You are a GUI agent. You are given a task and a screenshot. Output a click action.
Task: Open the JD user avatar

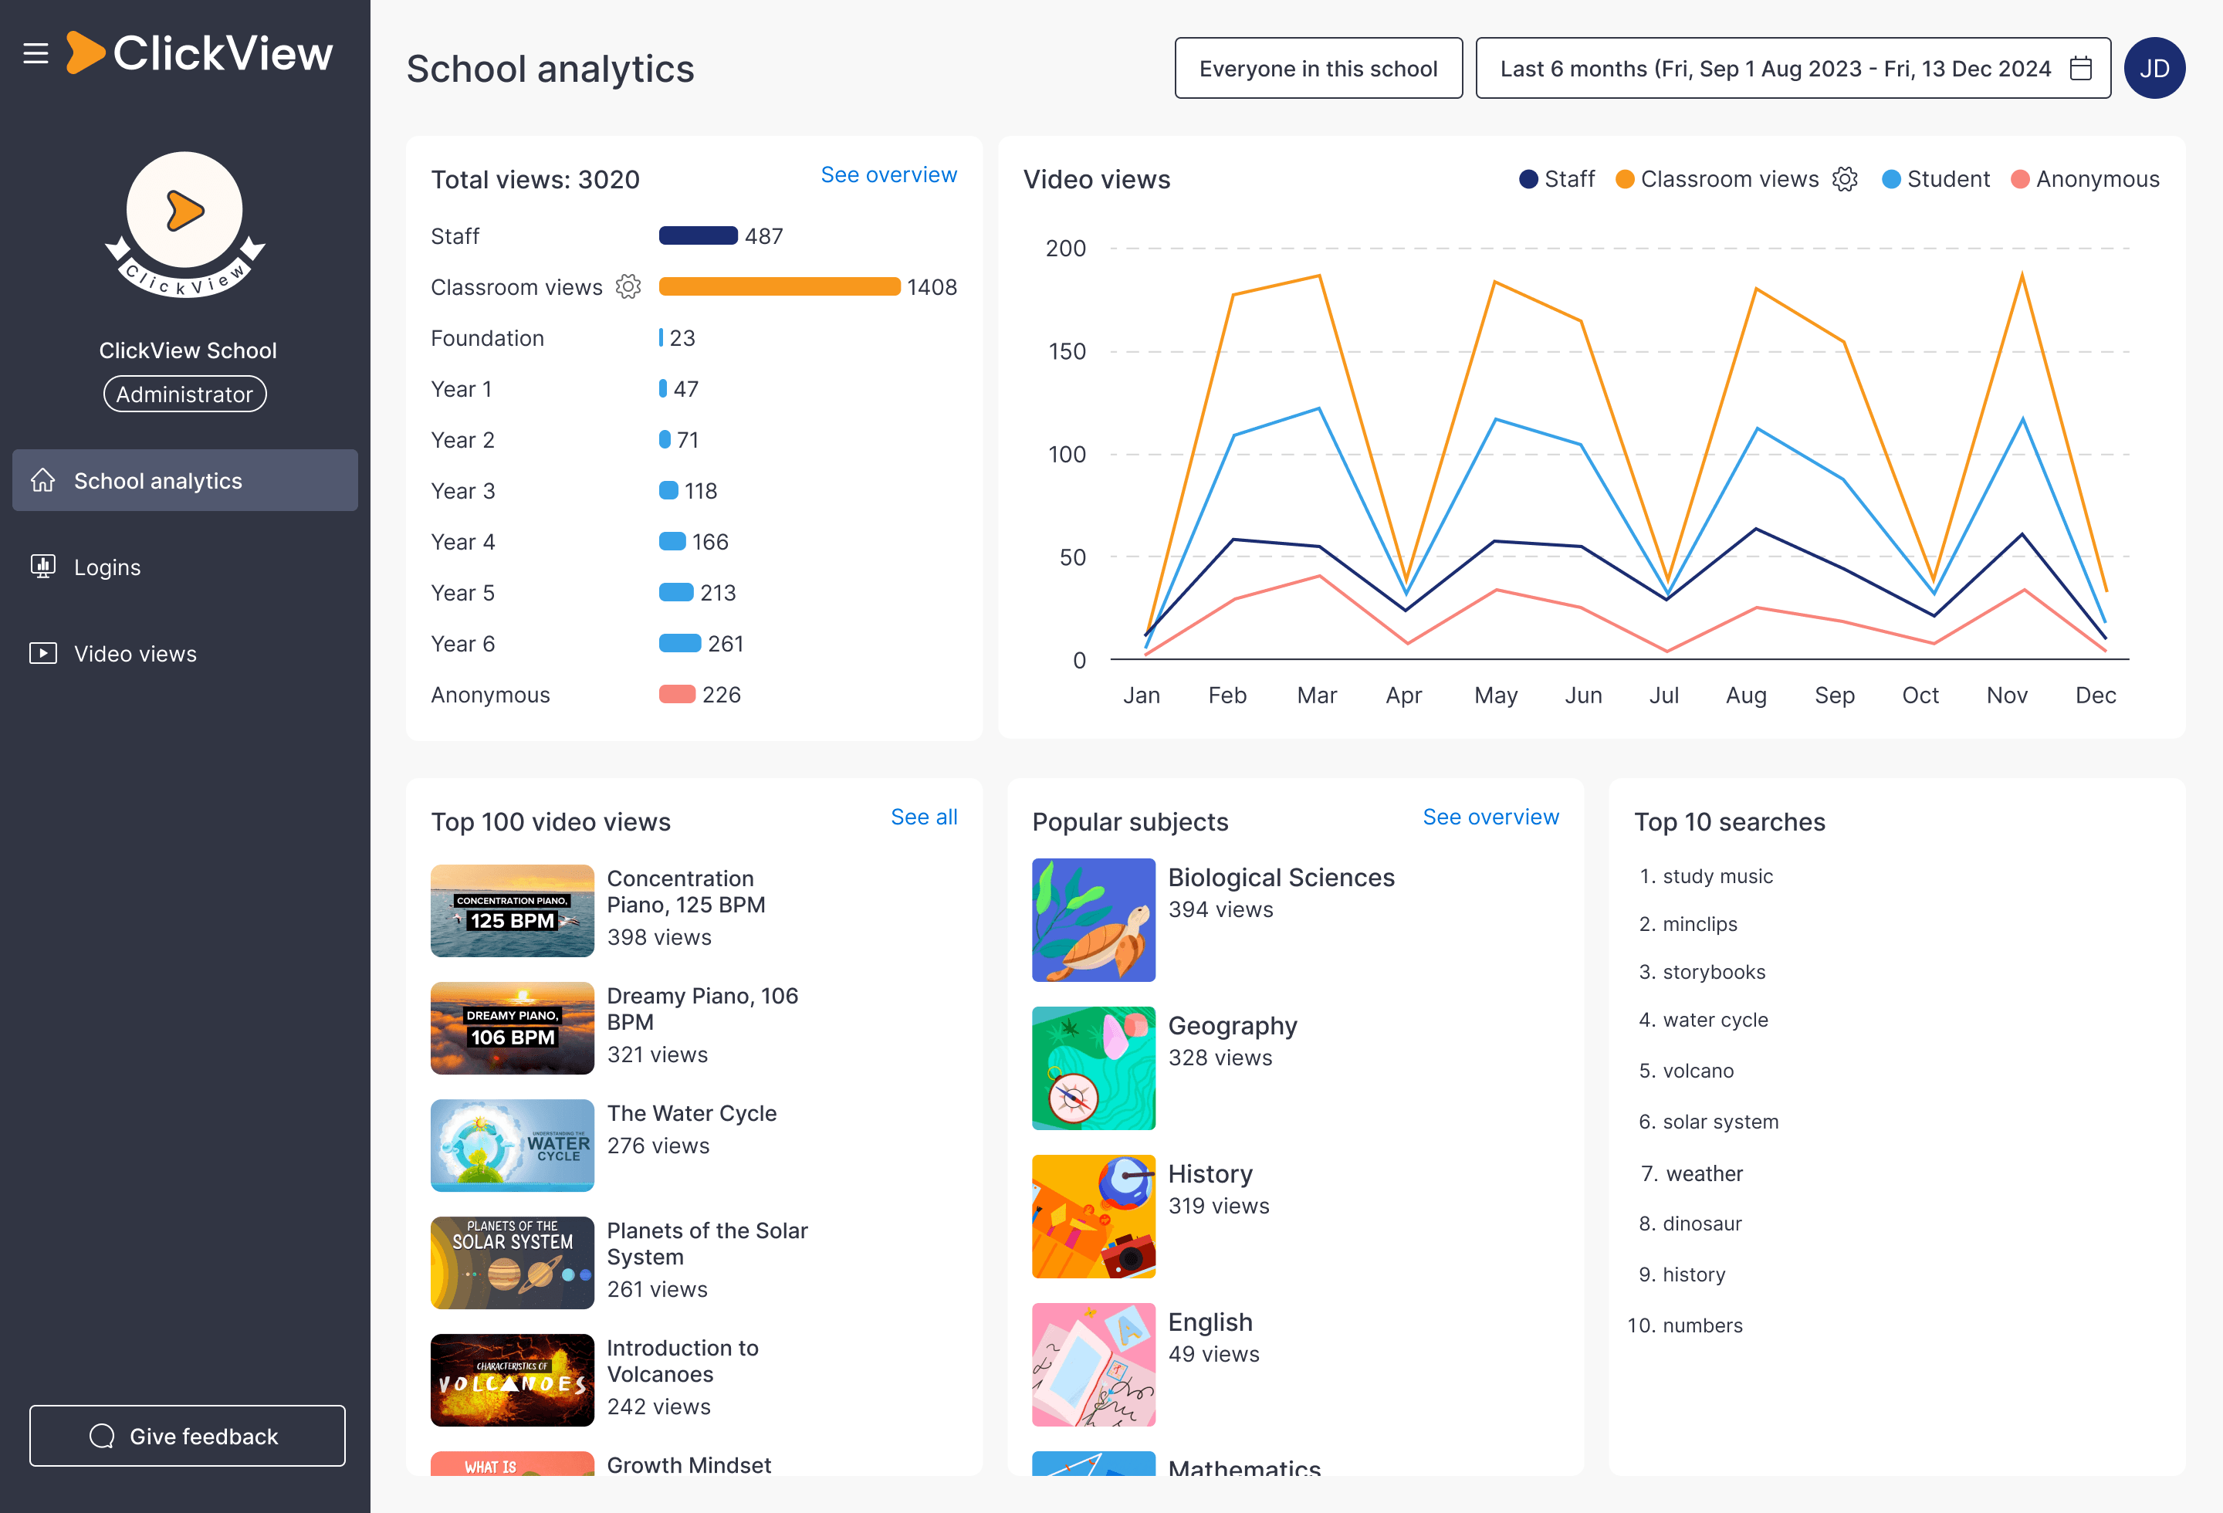[x=2154, y=68]
